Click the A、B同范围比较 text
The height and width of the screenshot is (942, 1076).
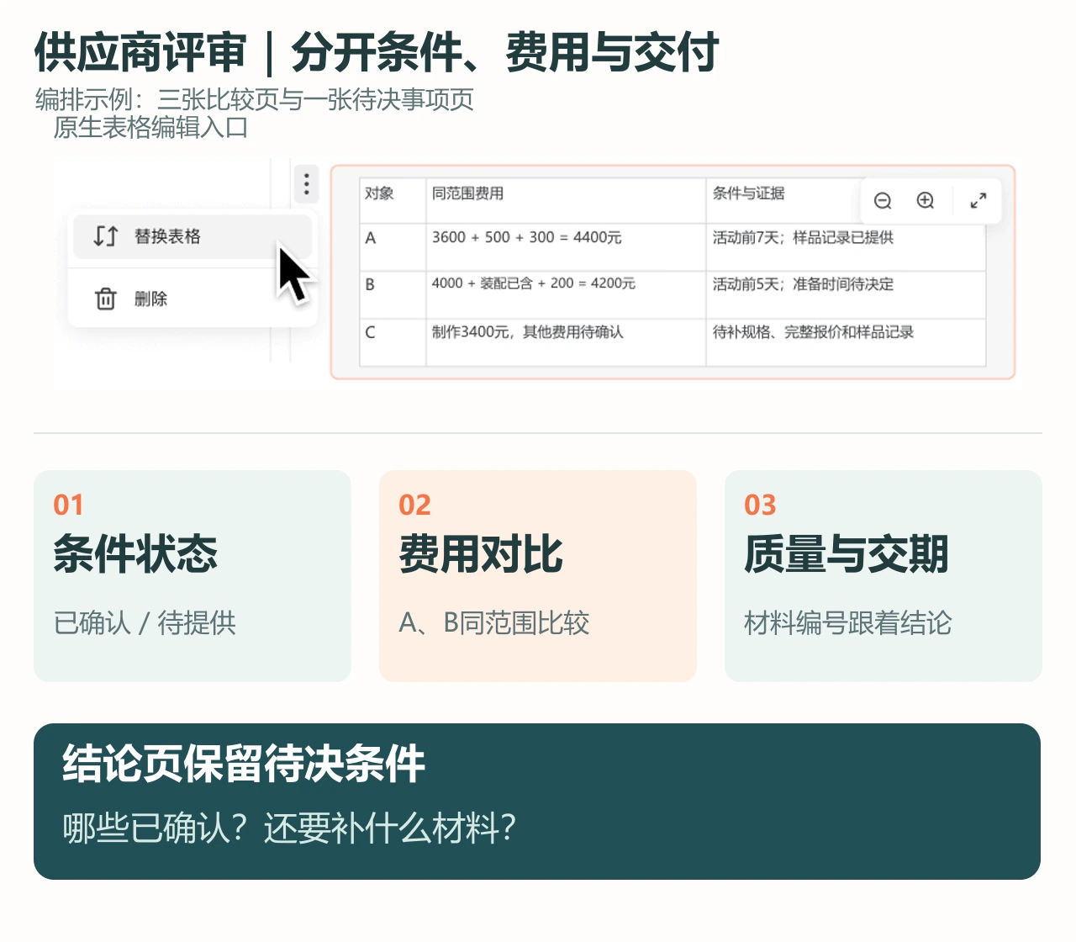pyautogui.click(x=494, y=623)
